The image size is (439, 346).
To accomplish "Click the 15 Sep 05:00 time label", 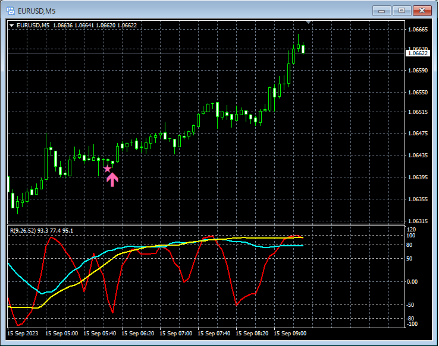I will click(x=62, y=334).
